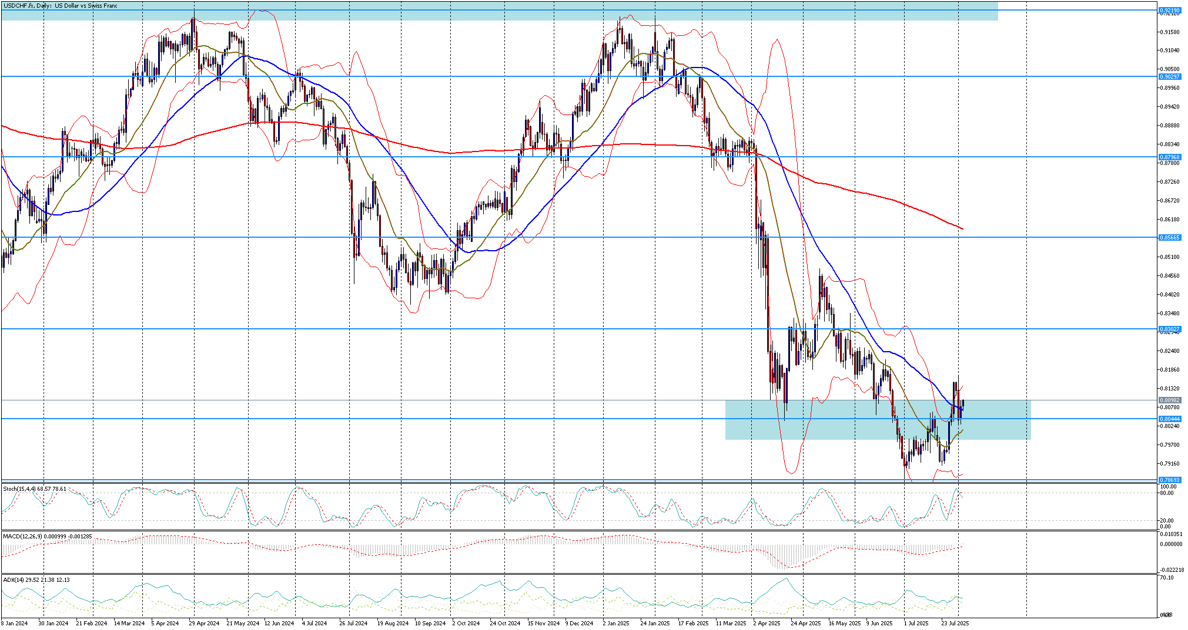Click the 0.91580 price axis label
The height and width of the screenshot is (630, 1188).
pyautogui.click(x=1169, y=32)
